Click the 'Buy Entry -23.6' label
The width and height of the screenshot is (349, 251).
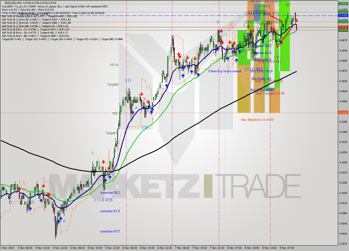pos(261,71)
